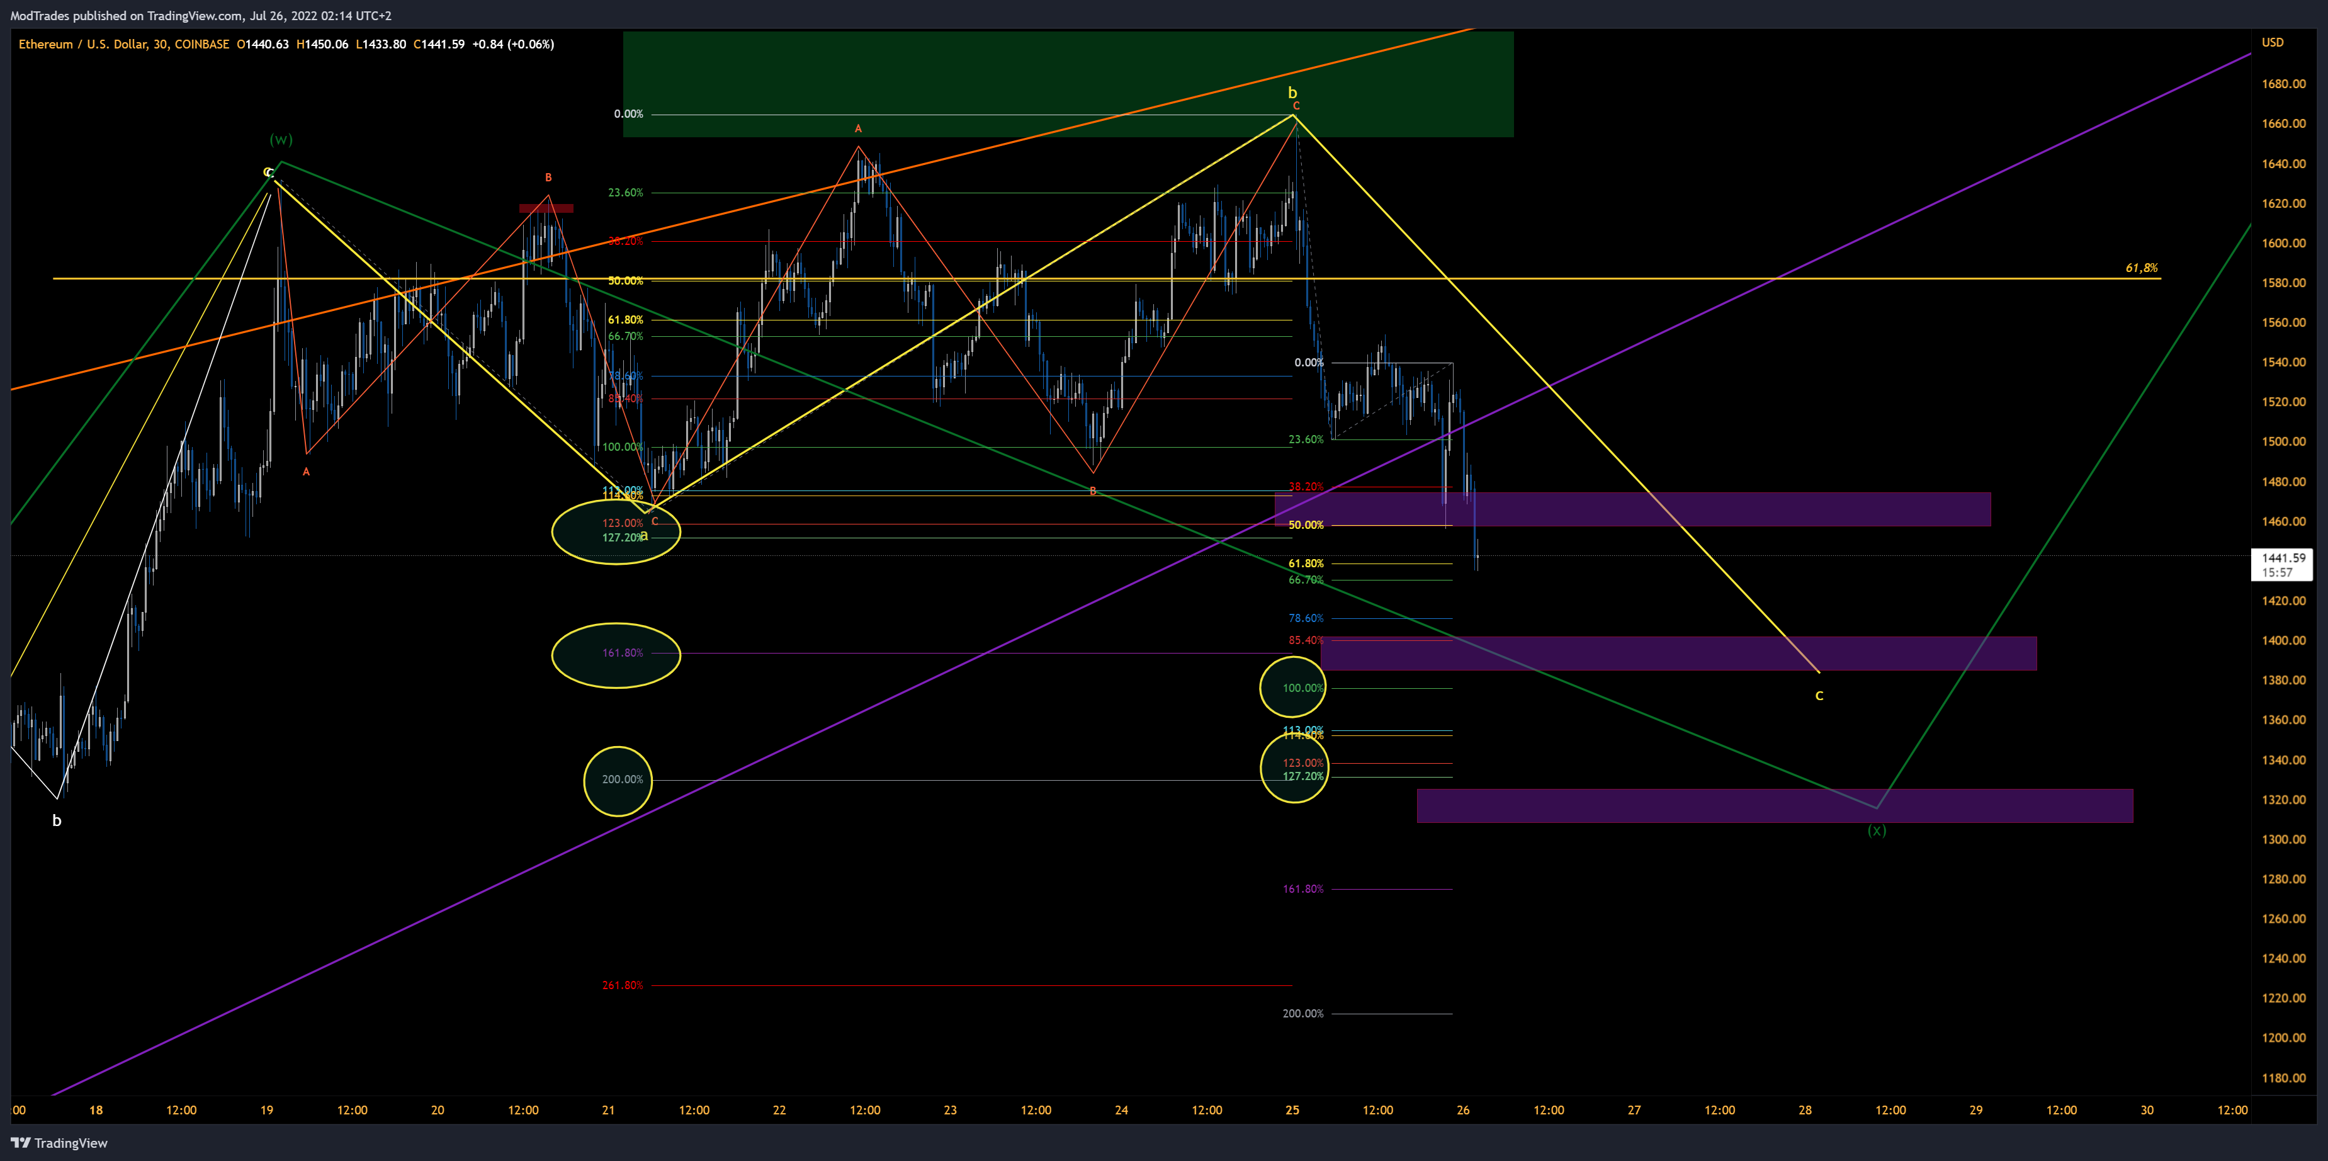Select the small dark red rectangle under B

(x=546, y=208)
